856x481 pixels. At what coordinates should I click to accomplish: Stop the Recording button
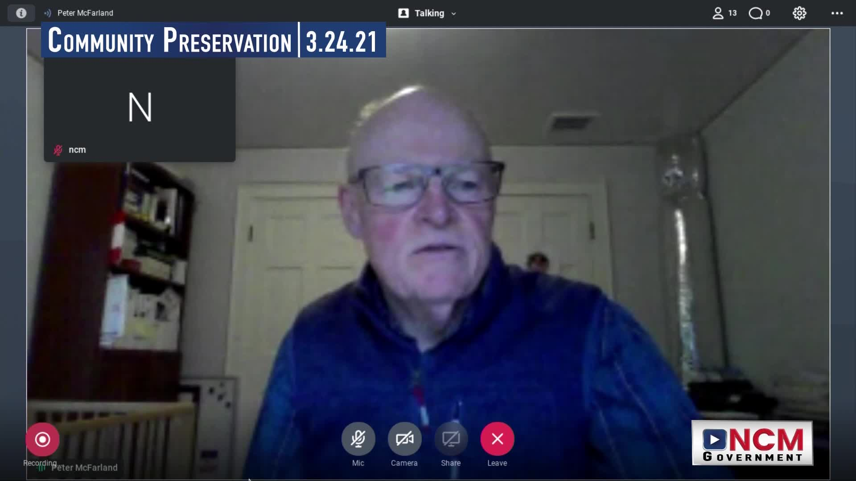(x=42, y=440)
